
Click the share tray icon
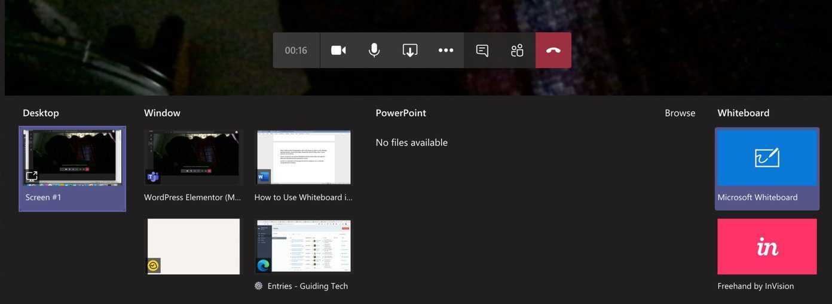(410, 50)
